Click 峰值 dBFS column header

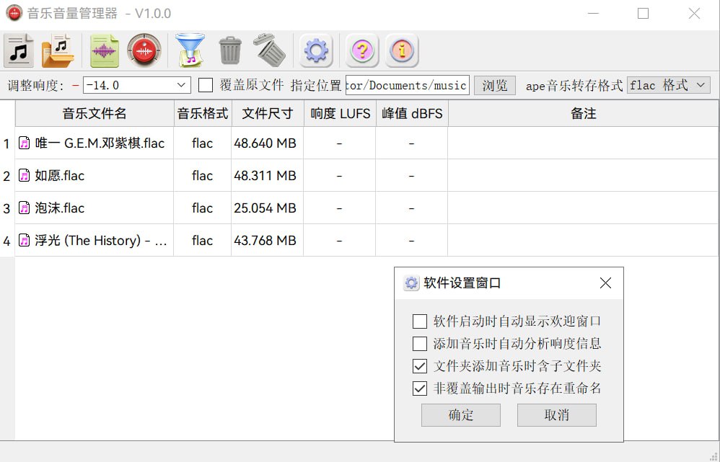pos(412,113)
